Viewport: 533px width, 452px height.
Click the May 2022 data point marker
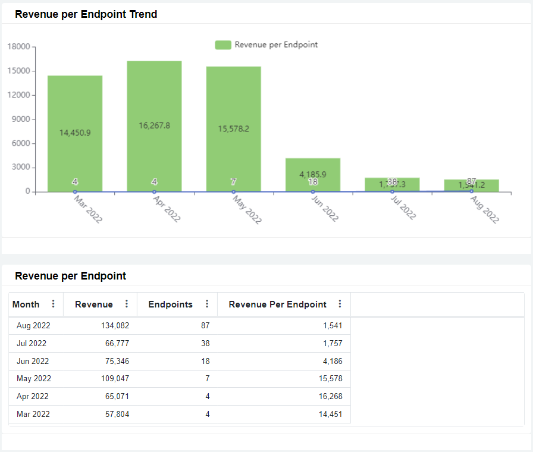233,192
